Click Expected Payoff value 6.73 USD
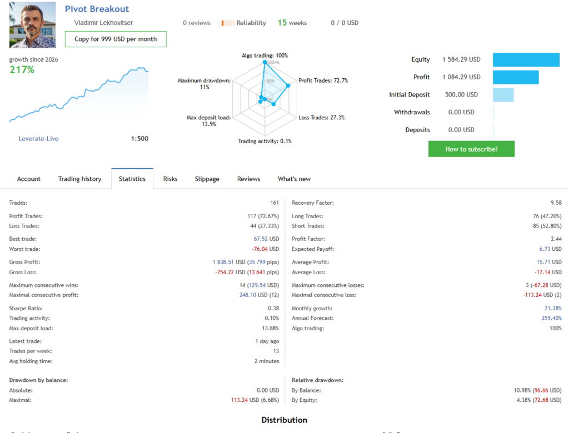Image resolution: width=569 pixels, height=433 pixels. point(551,249)
